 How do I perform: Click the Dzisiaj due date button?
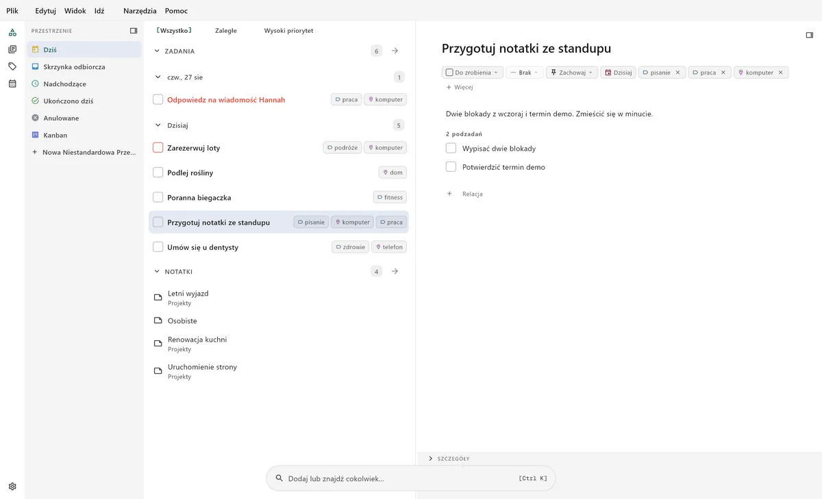point(618,73)
